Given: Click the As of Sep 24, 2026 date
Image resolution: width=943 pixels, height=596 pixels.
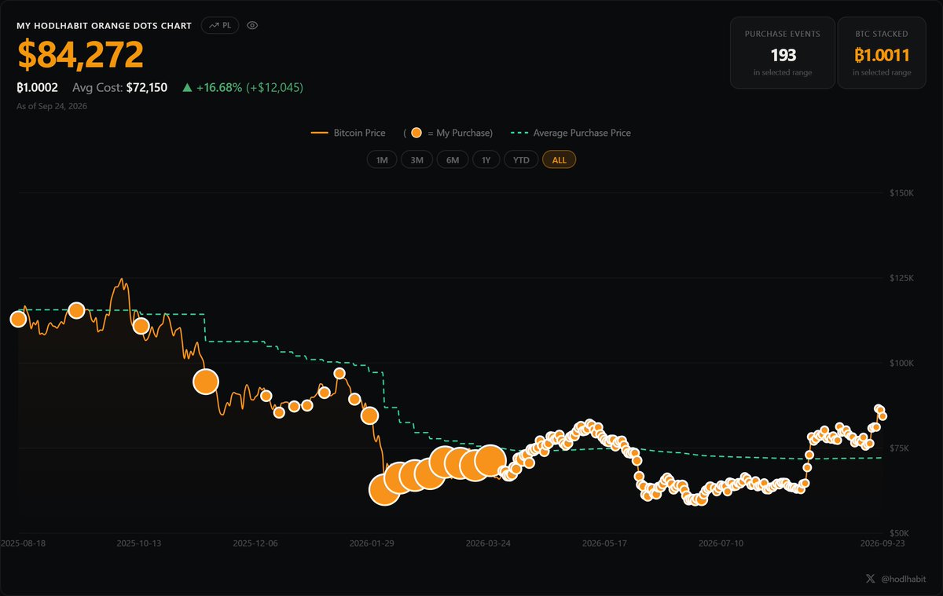Looking at the screenshot, I should pos(52,106).
